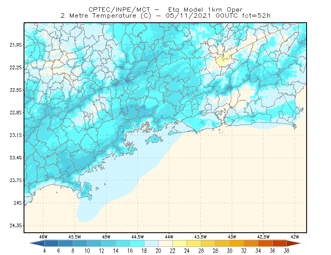Click the yellow warm spot on the map
The height and width of the screenshot is (255, 331).
(222, 59)
